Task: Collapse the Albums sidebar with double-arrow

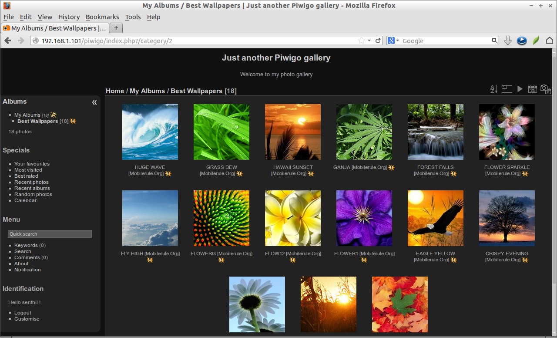Action: (94, 102)
